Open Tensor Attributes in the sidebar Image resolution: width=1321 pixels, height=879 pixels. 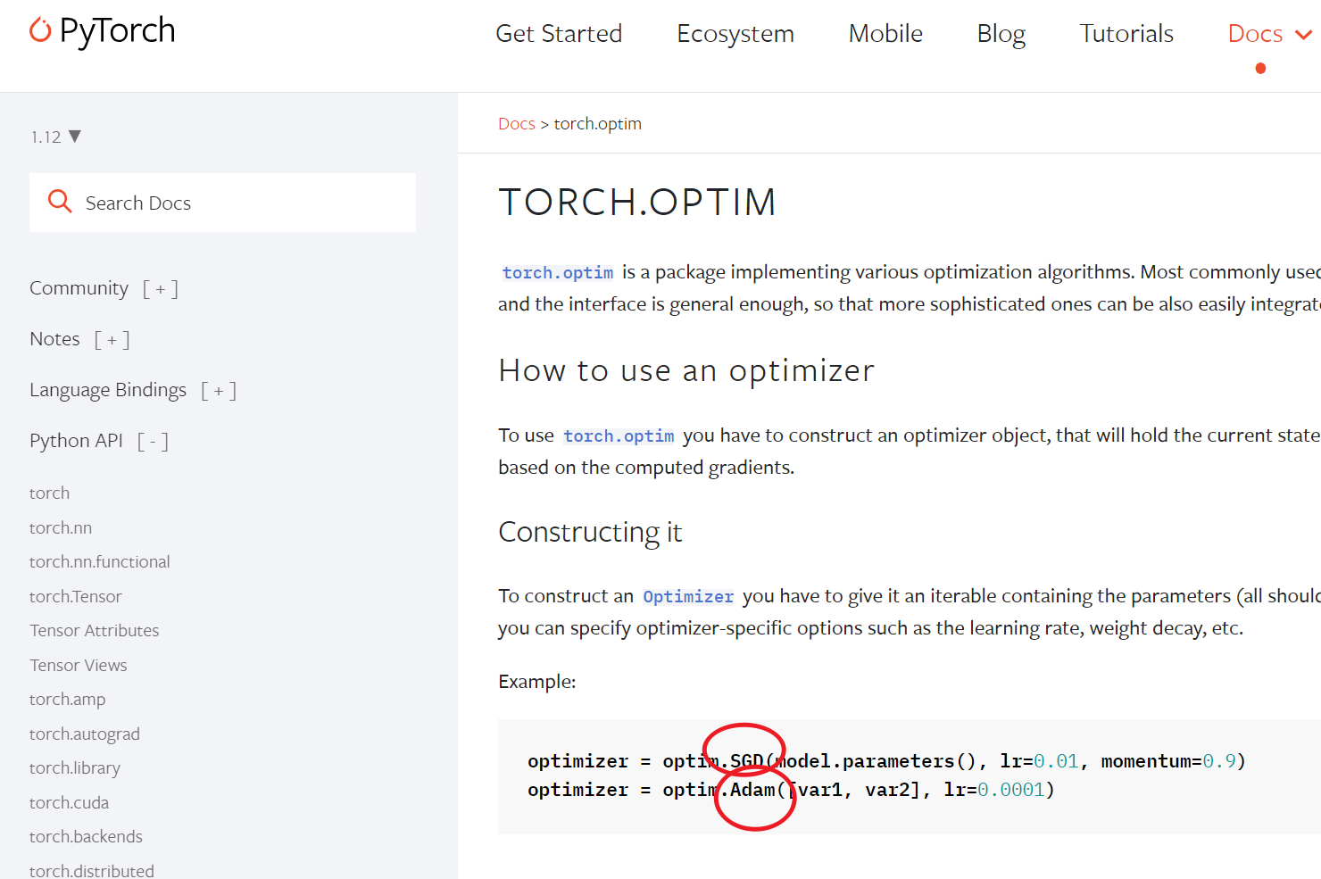pyautogui.click(x=95, y=630)
